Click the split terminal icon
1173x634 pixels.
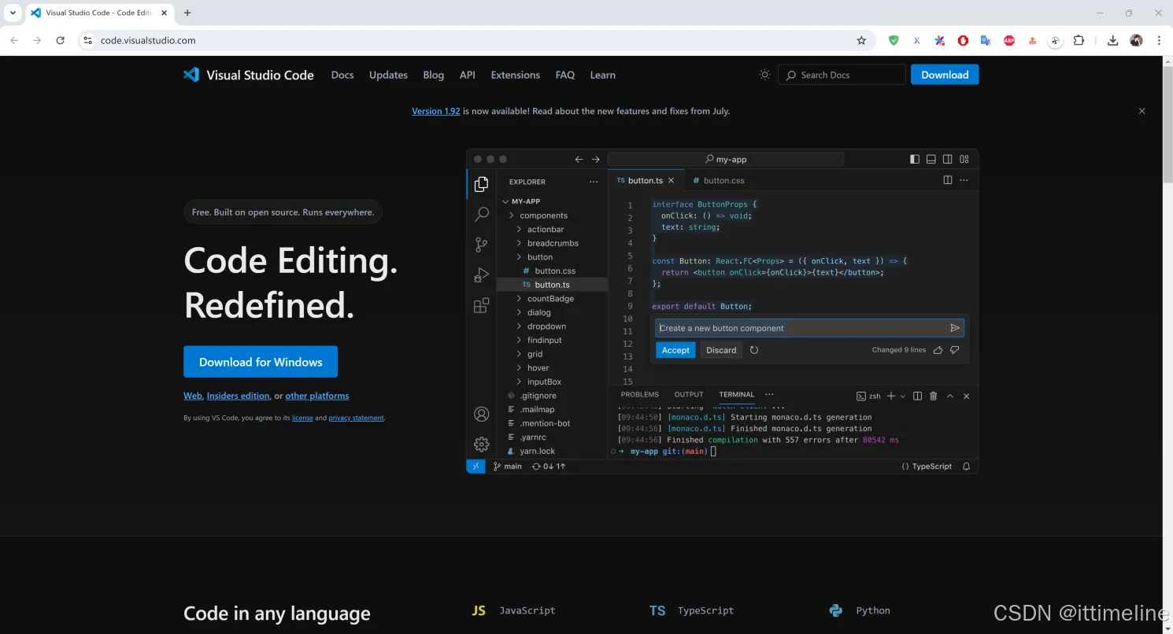(917, 396)
